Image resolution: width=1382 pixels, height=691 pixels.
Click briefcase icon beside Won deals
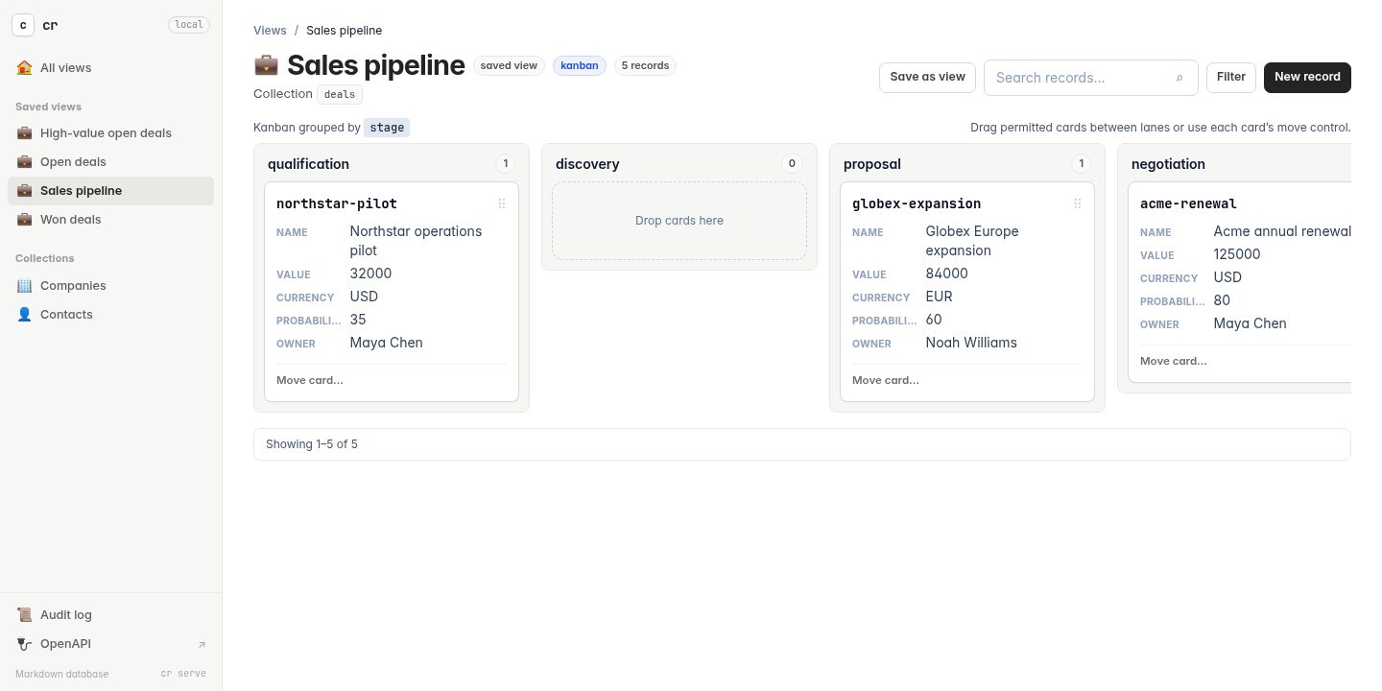25,220
